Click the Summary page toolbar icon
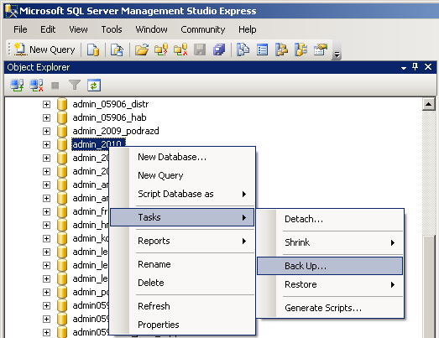The height and width of the screenshot is (338, 439). (x=263, y=49)
